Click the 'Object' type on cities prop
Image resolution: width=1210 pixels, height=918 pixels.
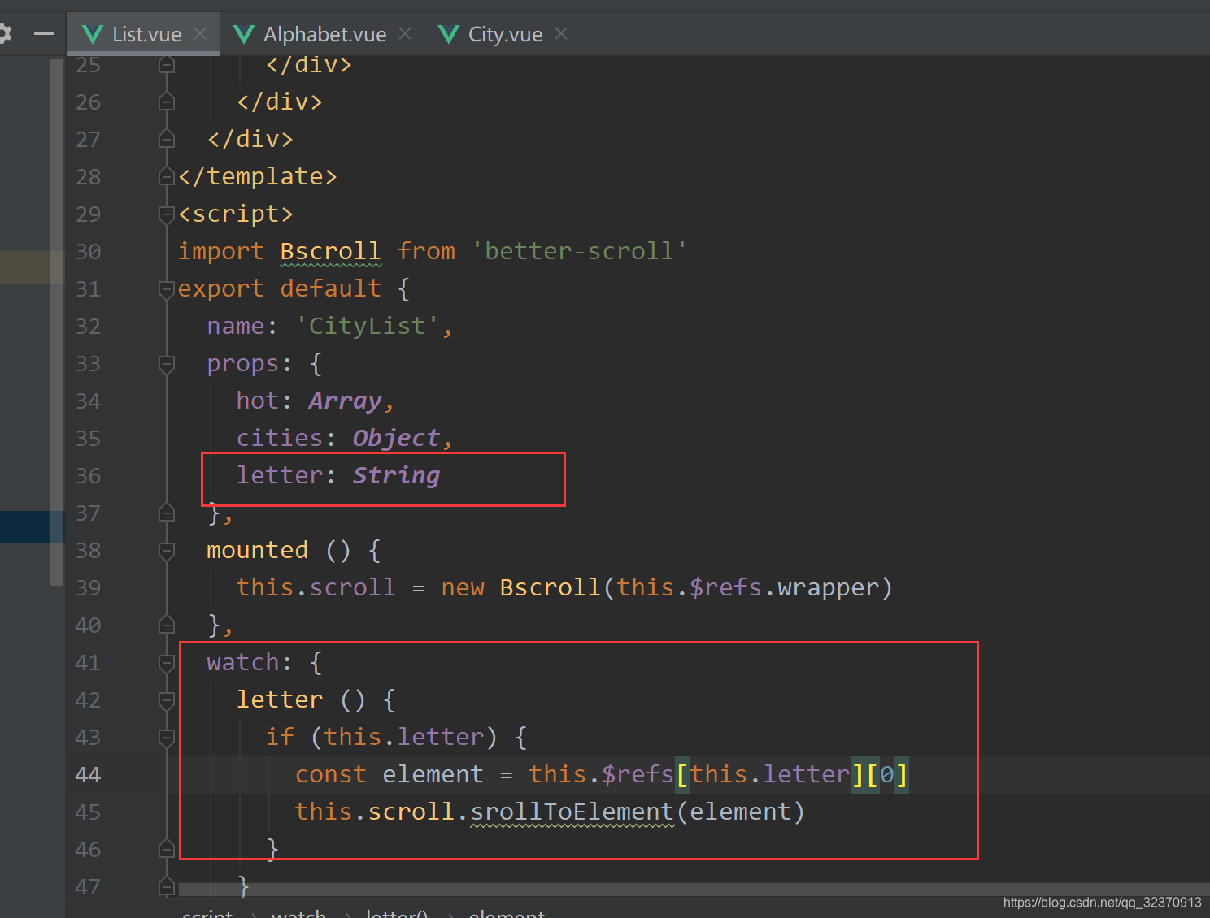(396, 438)
